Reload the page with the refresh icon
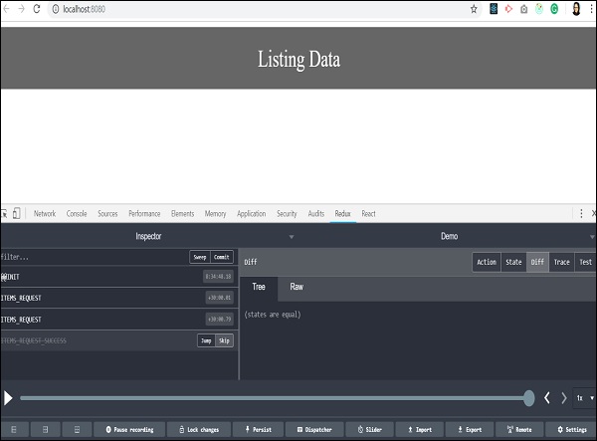Image resolution: width=597 pixels, height=441 pixels. 38,9
